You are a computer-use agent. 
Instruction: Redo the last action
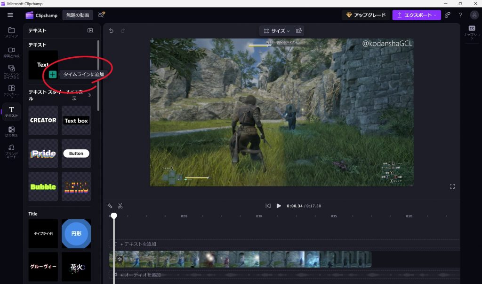tap(123, 31)
